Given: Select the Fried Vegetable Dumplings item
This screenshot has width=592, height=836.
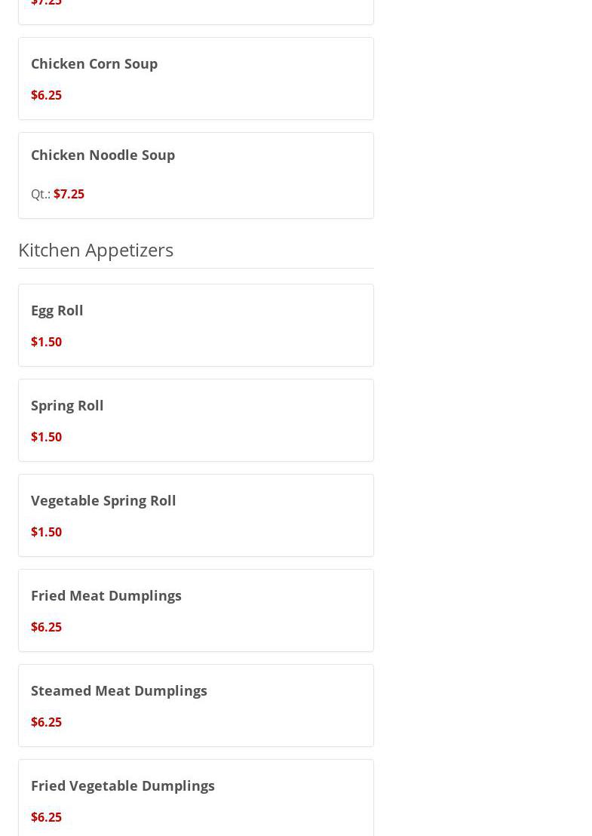Looking at the screenshot, I should point(123,785).
